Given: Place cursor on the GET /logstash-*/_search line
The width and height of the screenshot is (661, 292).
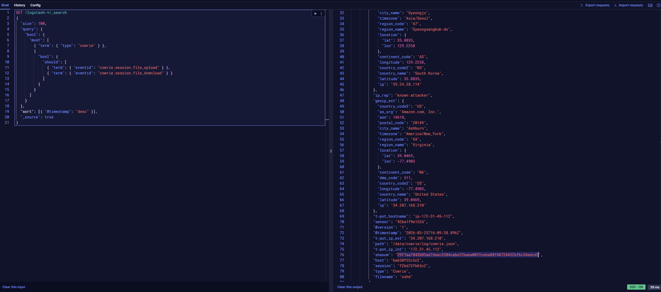Looking at the screenshot, I should 41,13.
